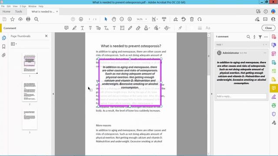The width and height of the screenshot is (278, 156).
Task: Open the Help menu
Action: [41, 6]
